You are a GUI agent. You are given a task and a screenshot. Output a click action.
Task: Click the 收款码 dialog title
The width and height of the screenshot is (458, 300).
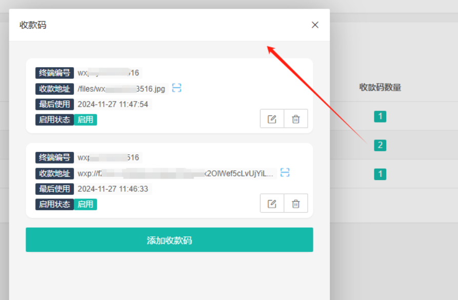[x=33, y=25]
